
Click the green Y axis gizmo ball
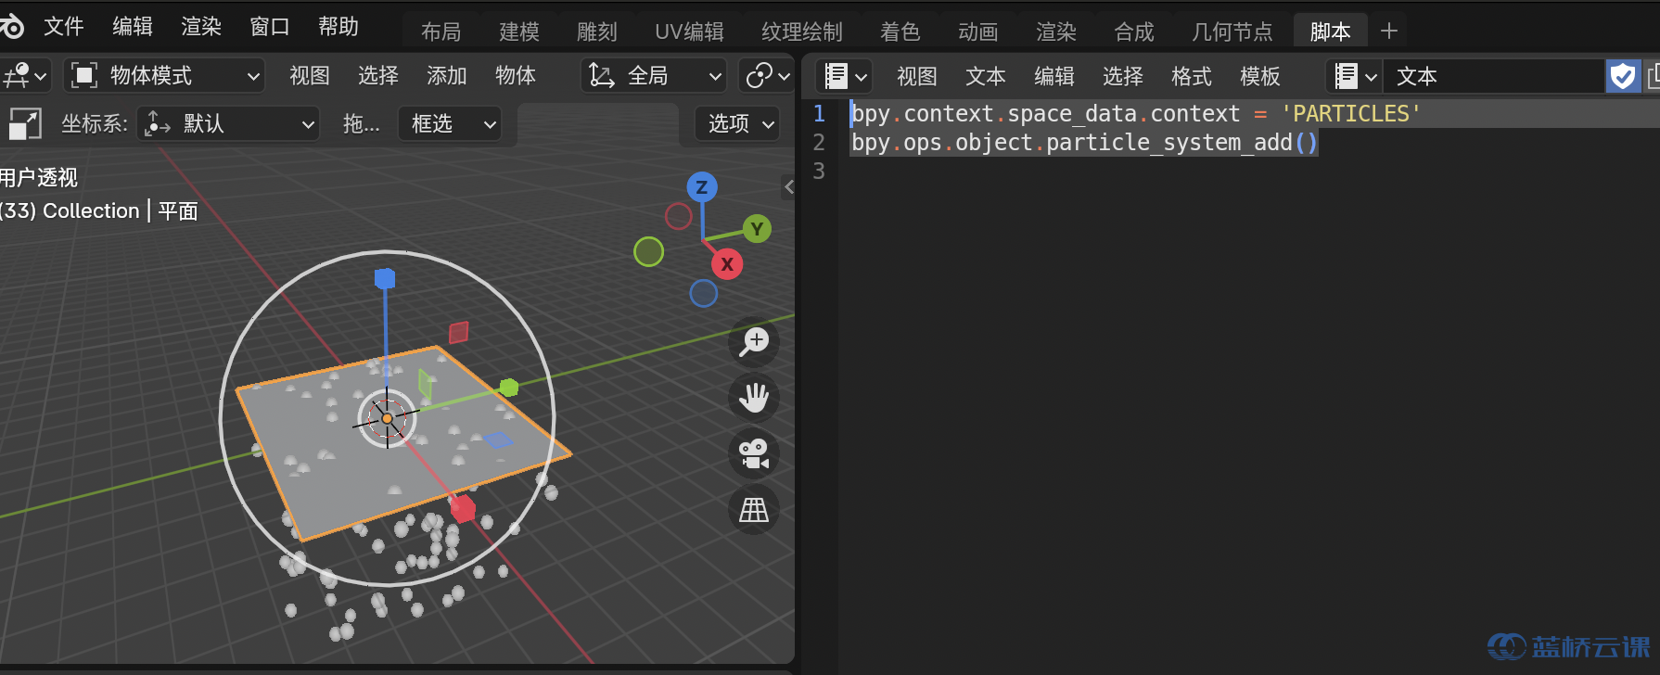pos(757,229)
